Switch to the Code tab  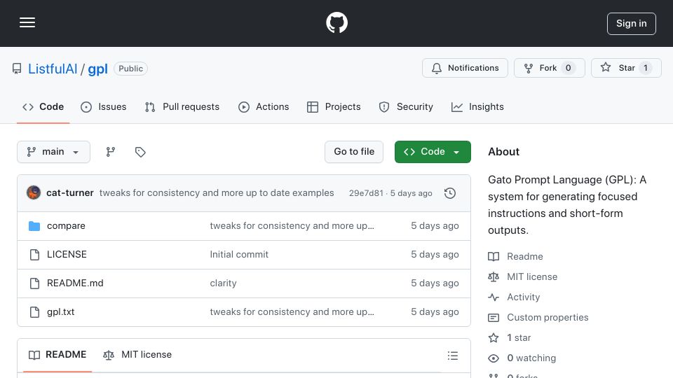pos(43,106)
